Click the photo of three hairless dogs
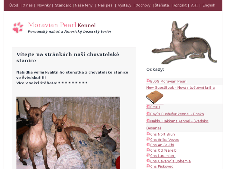226x169 pixels. point(68,133)
